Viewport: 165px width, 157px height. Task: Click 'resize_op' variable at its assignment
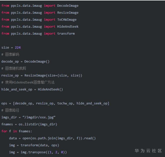point(10,76)
